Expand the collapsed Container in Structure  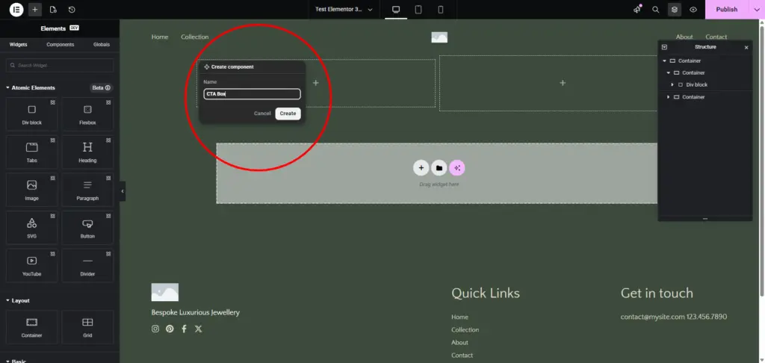tap(669, 97)
